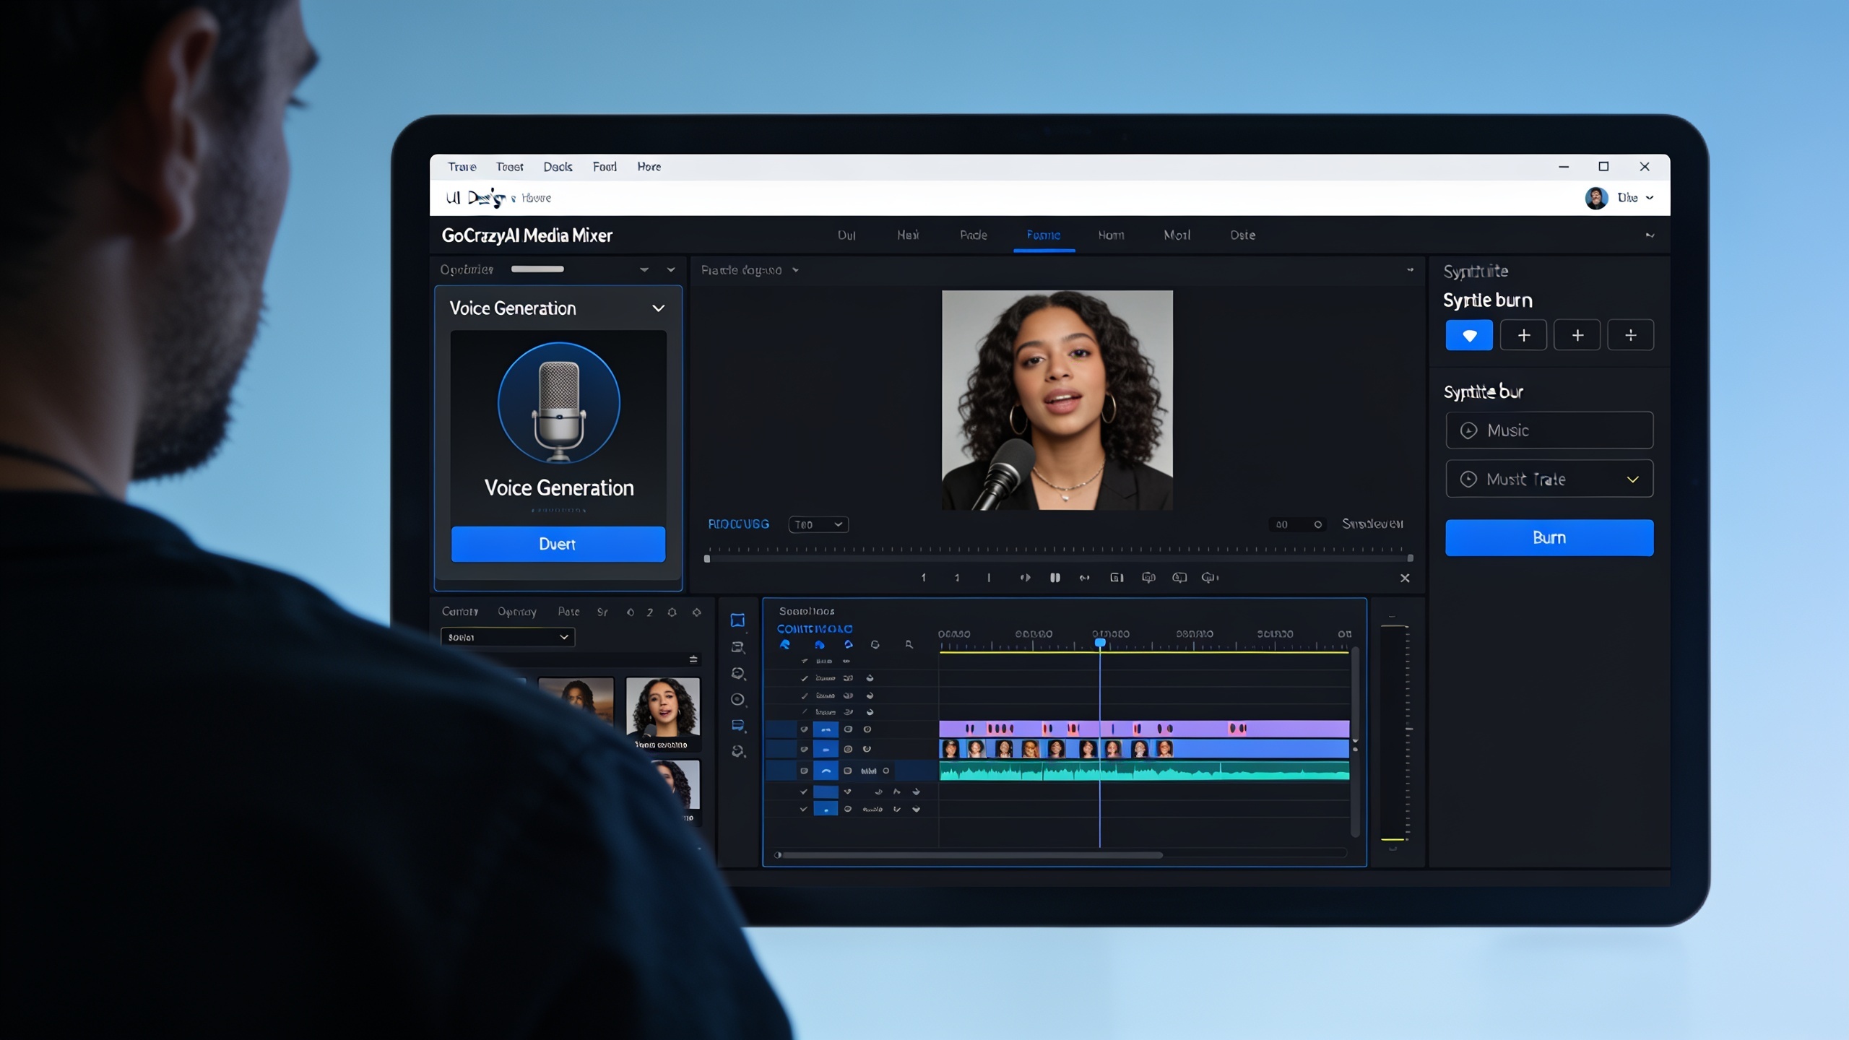
Task: Toggle the square icon on the audio waveform track
Action: (x=848, y=771)
